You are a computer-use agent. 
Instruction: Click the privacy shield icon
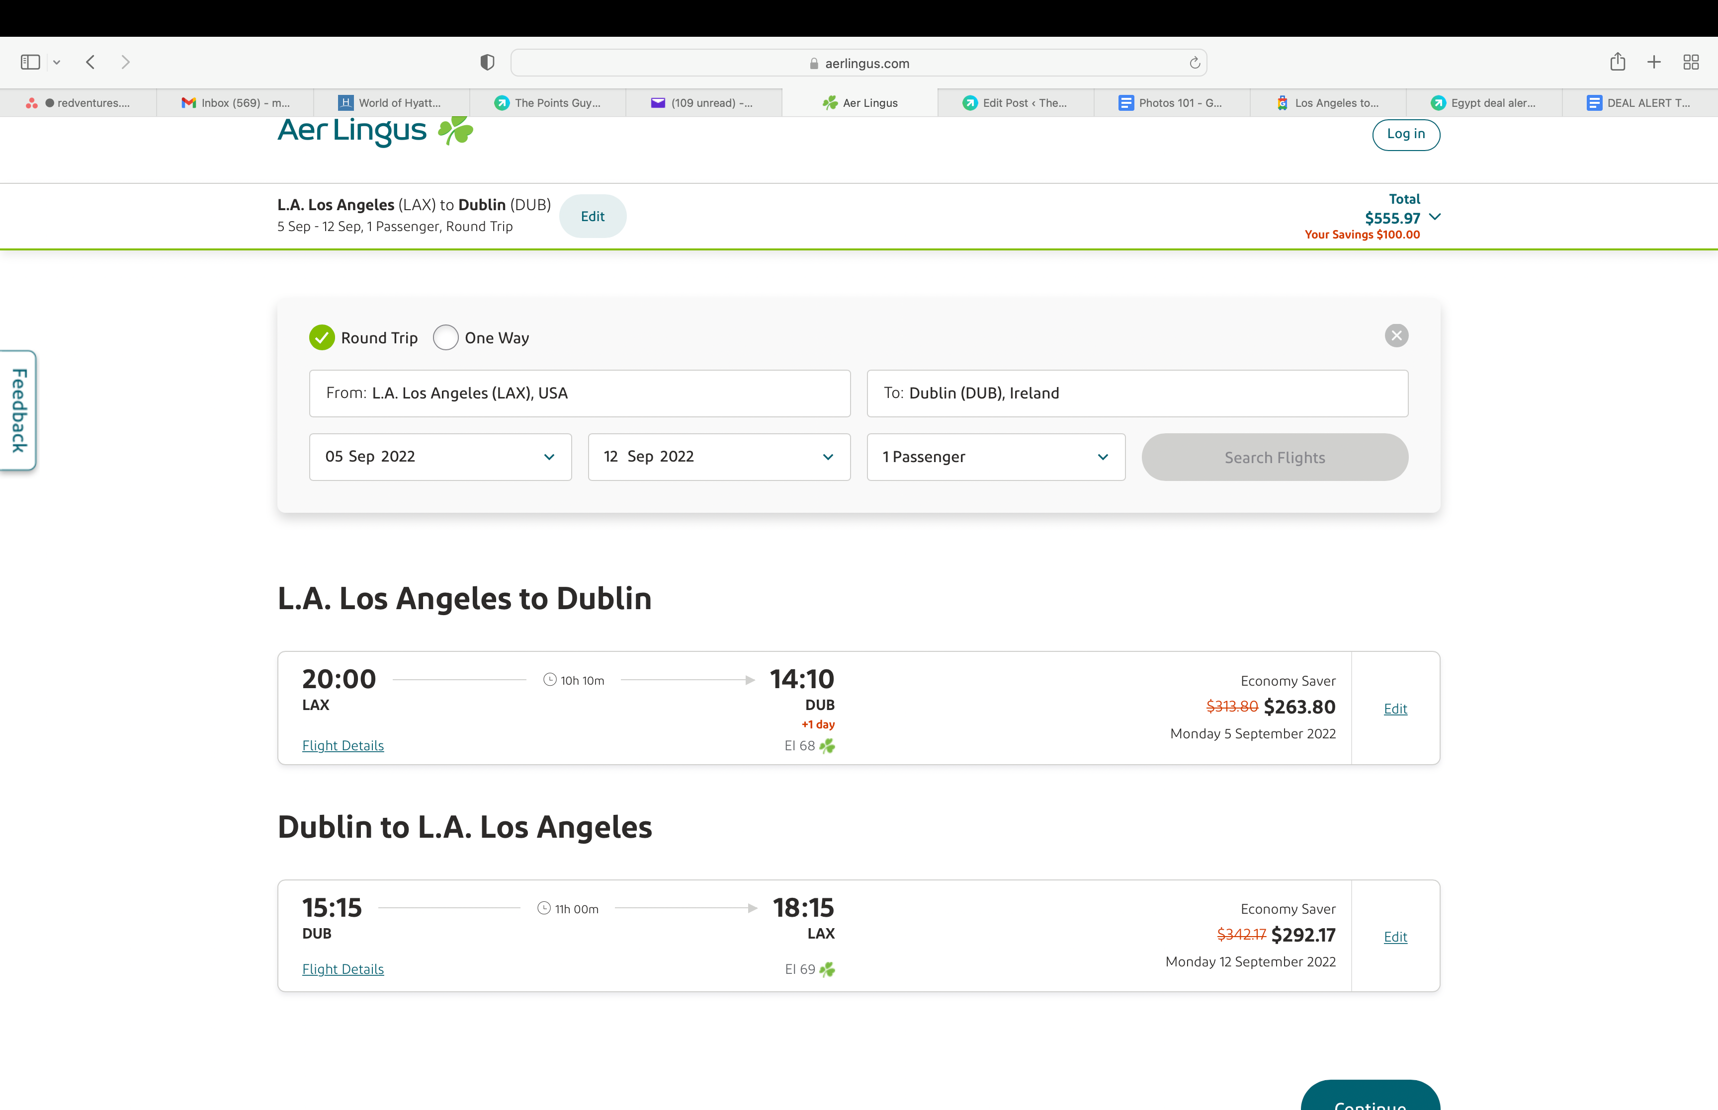tap(487, 63)
